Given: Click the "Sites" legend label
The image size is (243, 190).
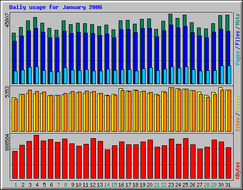Looking at the screenshot, I should tap(238, 124).
